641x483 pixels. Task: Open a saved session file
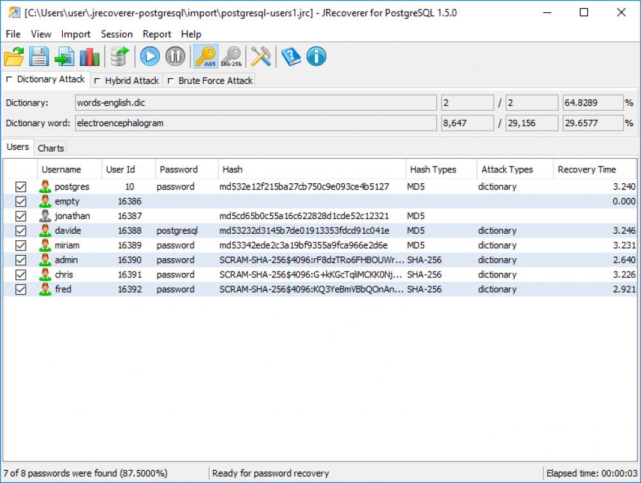[x=14, y=56]
